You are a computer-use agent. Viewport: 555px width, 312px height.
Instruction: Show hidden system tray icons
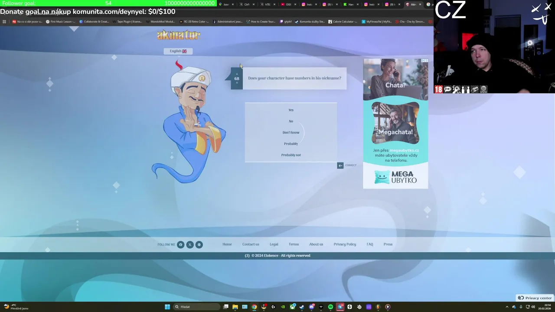(507, 307)
